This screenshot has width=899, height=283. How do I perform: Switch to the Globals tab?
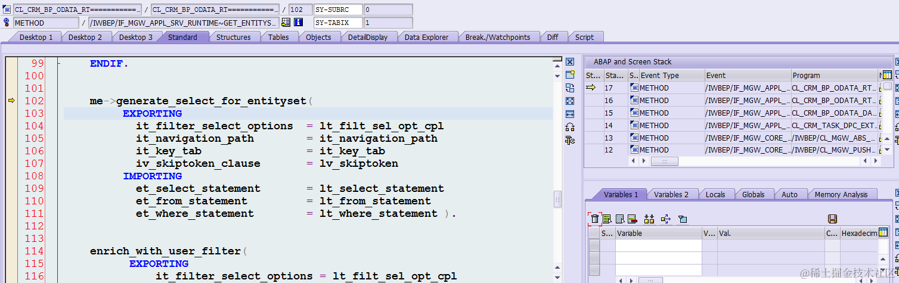(x=754, y=194)
